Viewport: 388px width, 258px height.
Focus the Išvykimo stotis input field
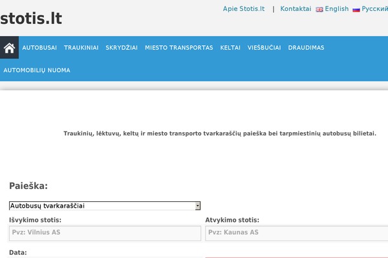point(105,233)
